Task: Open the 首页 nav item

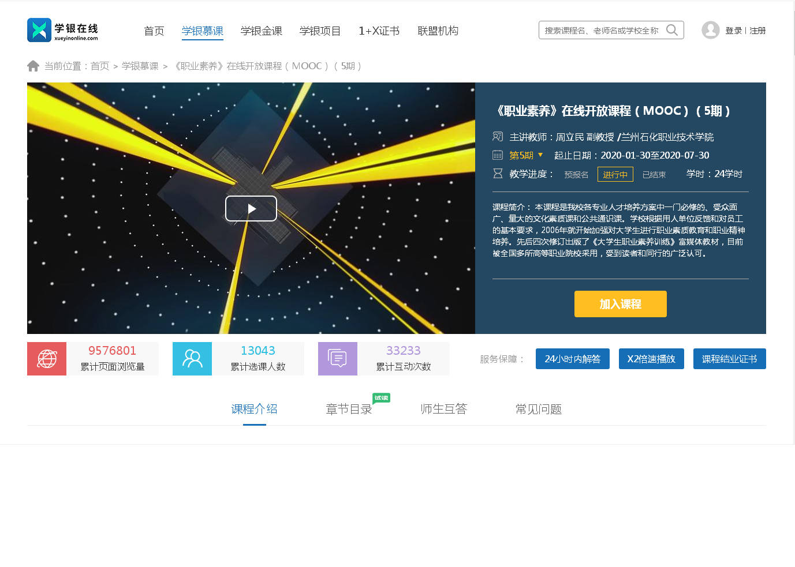Action: click(x=154, y=31)
